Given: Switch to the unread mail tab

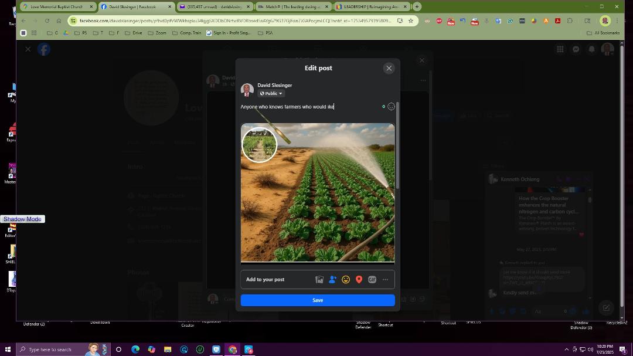Looking at the screenshot, I should click(215, 7).
